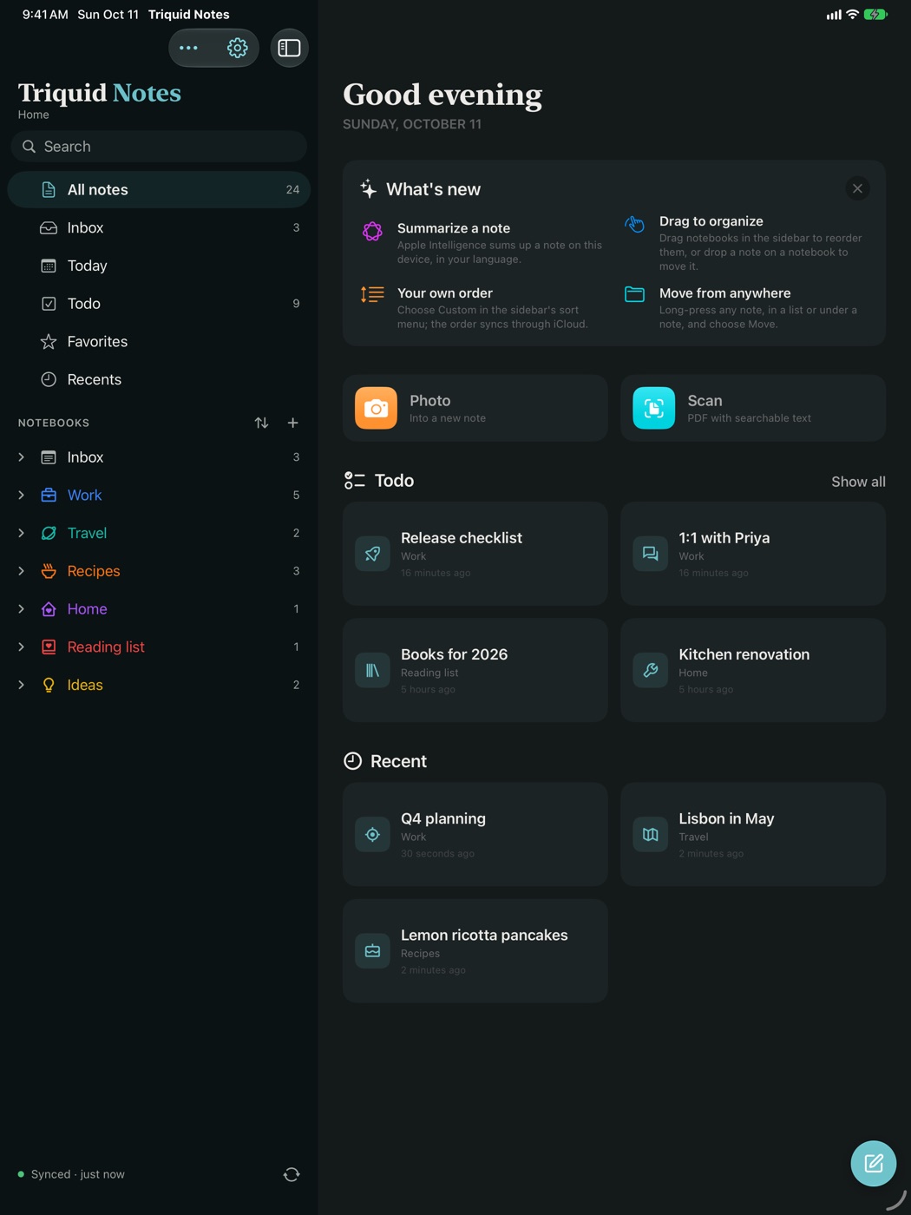Click the Search field
This screenshot has height=1215, width=911.
pyautogui.click(x=159, y=147)
